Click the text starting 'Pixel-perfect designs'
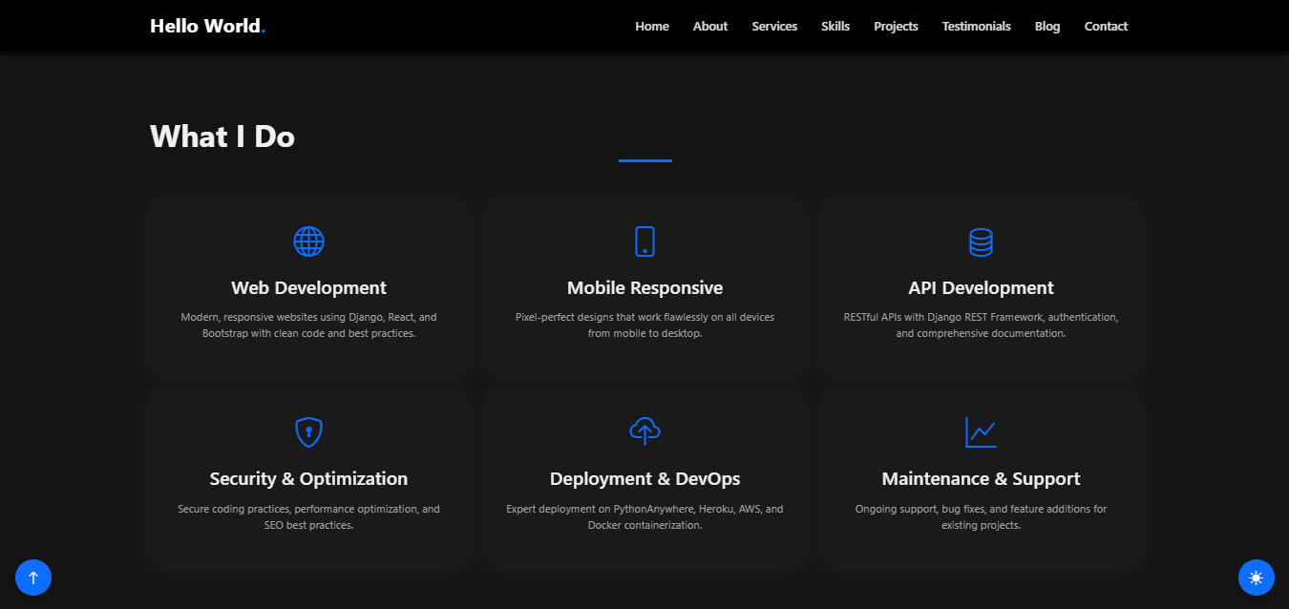 pyautogui.click(x=644, y=325)
